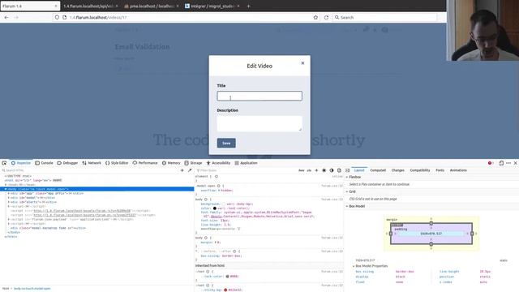Image resolution: width=519 pixels, height=292 pixels.
Task: Open DevTools three-dot options menu
Action: pos(508,163)
